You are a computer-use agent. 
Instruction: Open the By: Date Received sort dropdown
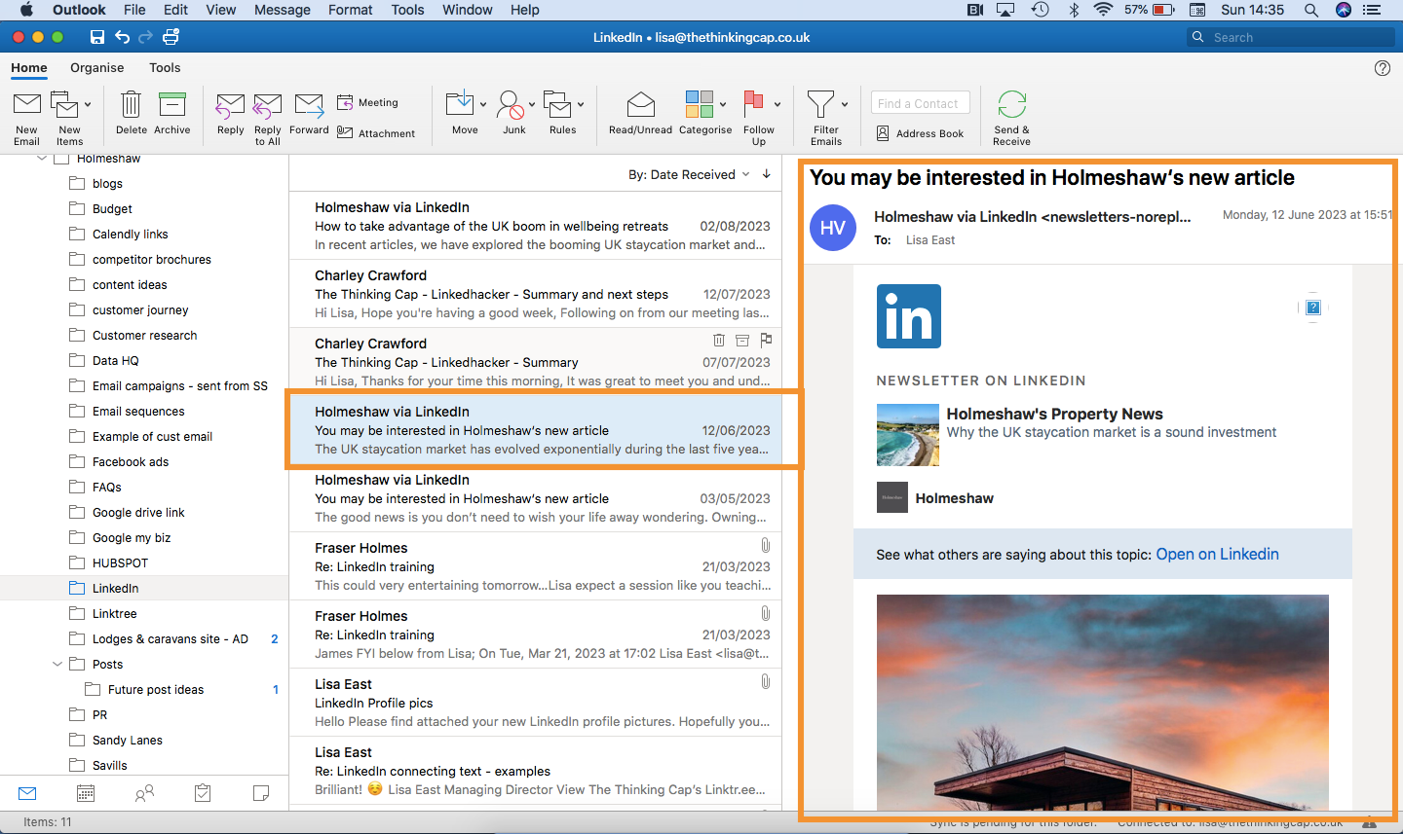pos(688,174)
